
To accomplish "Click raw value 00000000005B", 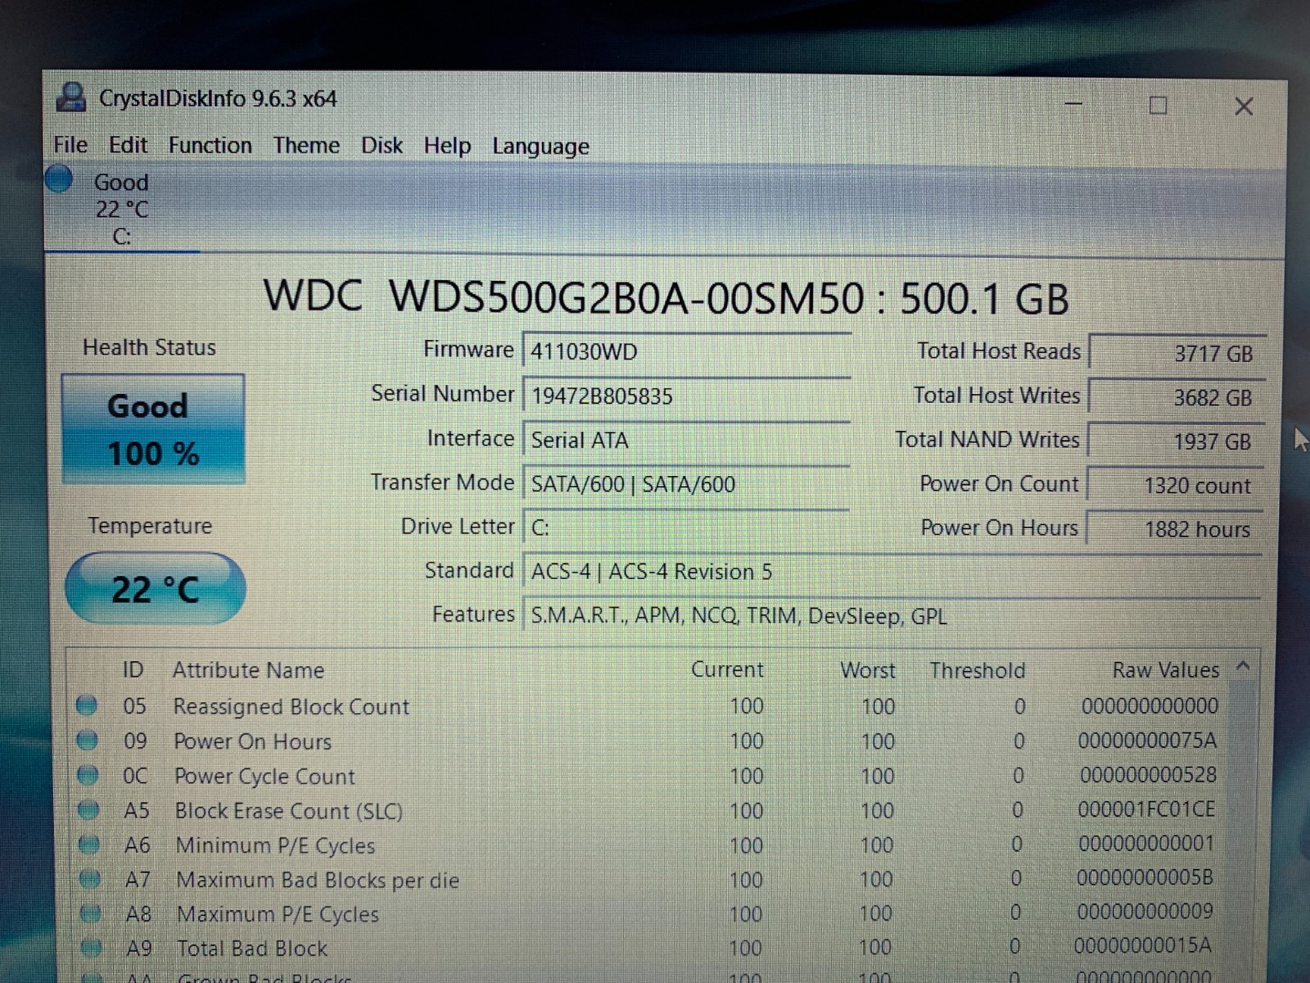I will click(x=1145, y=878).
